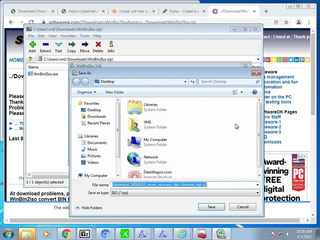Go up one folder in 7-Zip
The image size is (320, 240).
(30, 59)
